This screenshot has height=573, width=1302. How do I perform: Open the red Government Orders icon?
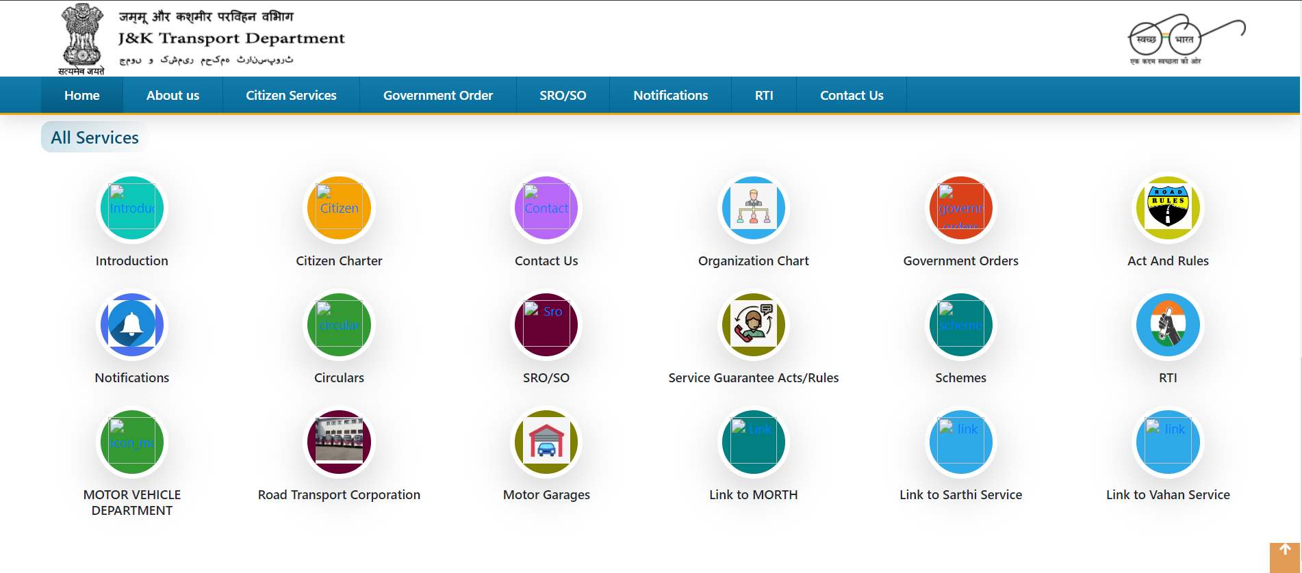point(961,208)
